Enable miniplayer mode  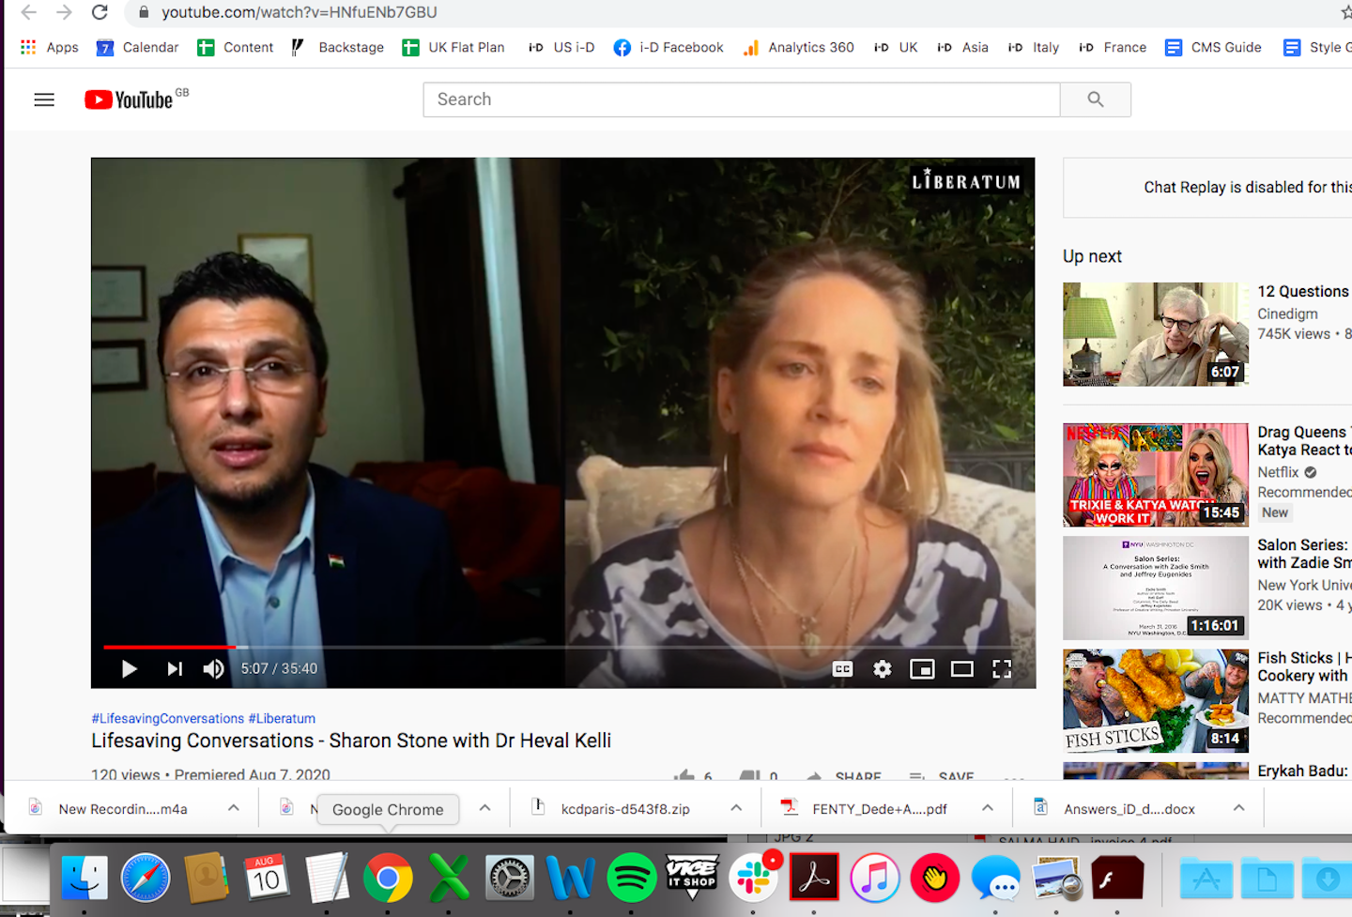click(x=922, y=668)
